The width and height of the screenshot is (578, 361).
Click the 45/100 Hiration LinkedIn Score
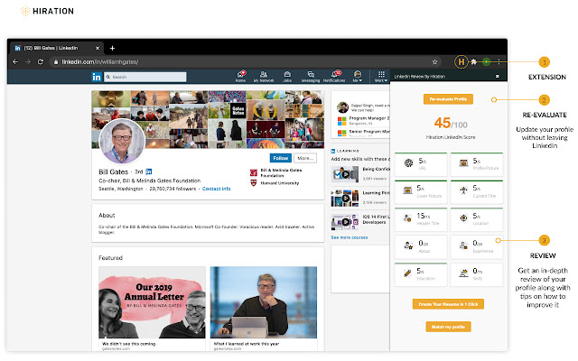(x=451, y=123)
